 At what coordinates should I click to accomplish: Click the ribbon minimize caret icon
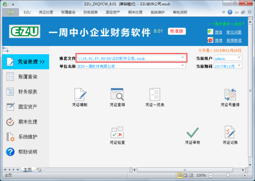click(x=224, y=12)
